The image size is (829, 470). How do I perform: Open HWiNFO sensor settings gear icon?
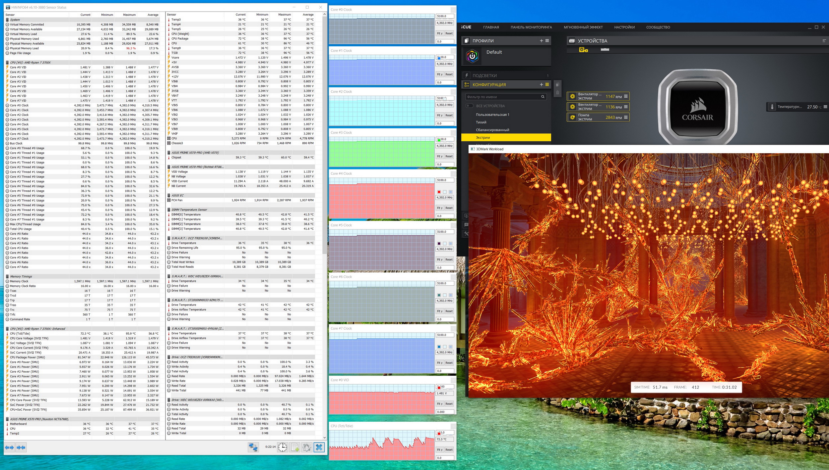307,447
